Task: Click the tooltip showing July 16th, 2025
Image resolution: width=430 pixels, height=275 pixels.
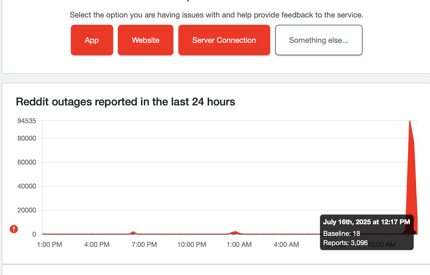Action: [366, 222]
